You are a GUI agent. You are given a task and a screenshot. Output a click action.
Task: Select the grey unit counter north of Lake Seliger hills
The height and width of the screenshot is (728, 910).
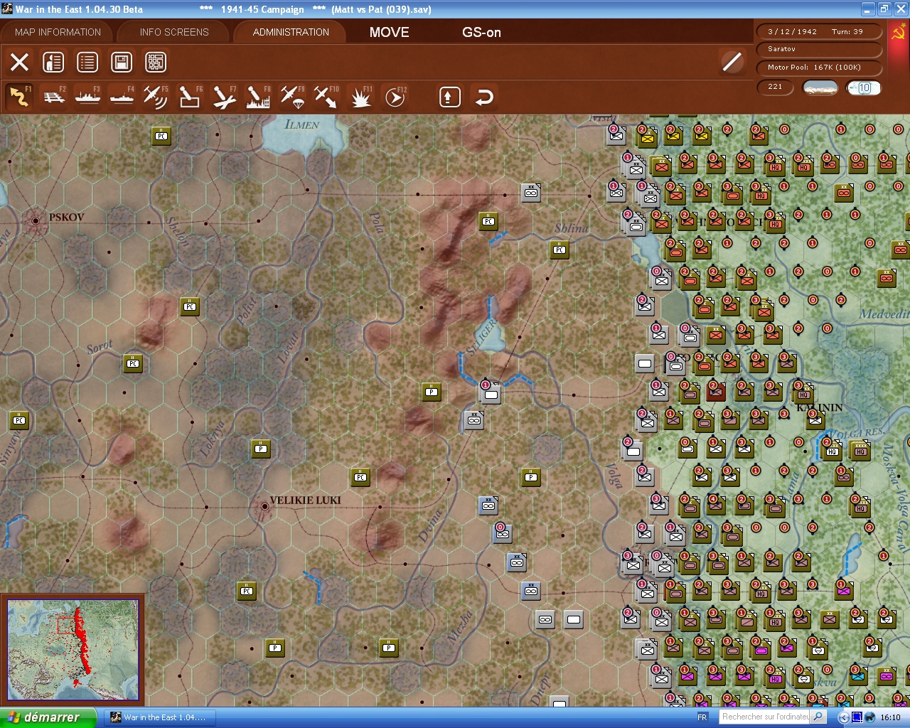pos(531,193)
